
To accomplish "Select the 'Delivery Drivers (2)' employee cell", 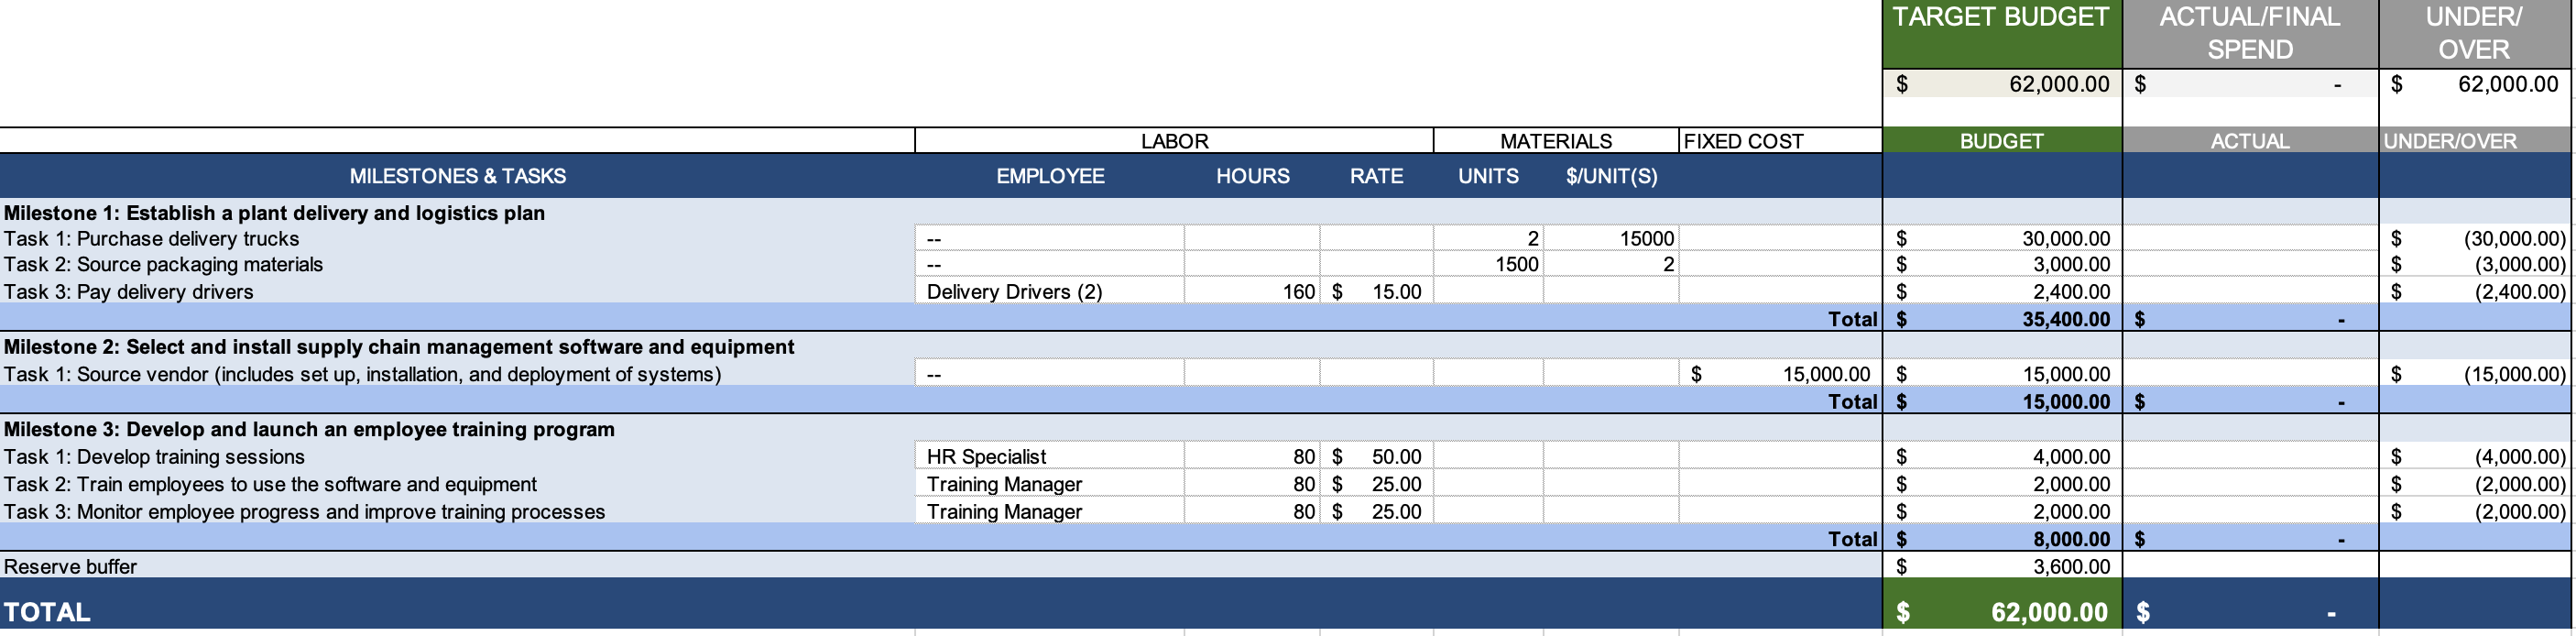I will coord(1048,292).
